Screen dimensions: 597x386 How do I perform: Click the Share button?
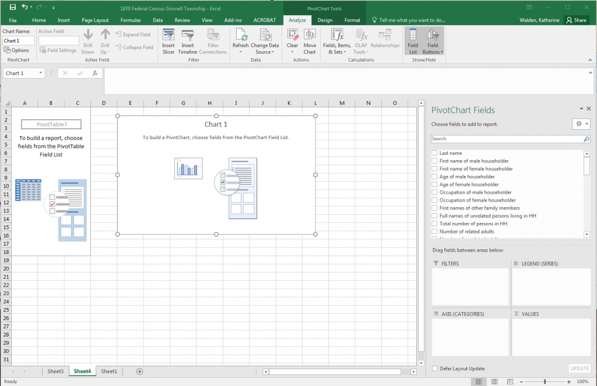coord(576,20)
